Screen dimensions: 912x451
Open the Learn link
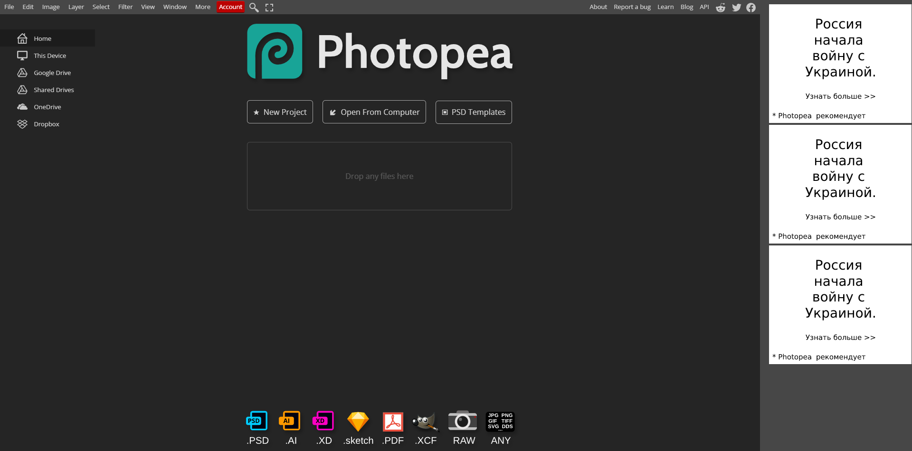[x=665, y=7]
